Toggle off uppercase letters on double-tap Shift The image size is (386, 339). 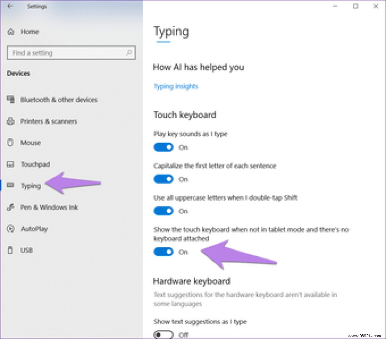tap(163, 211)
